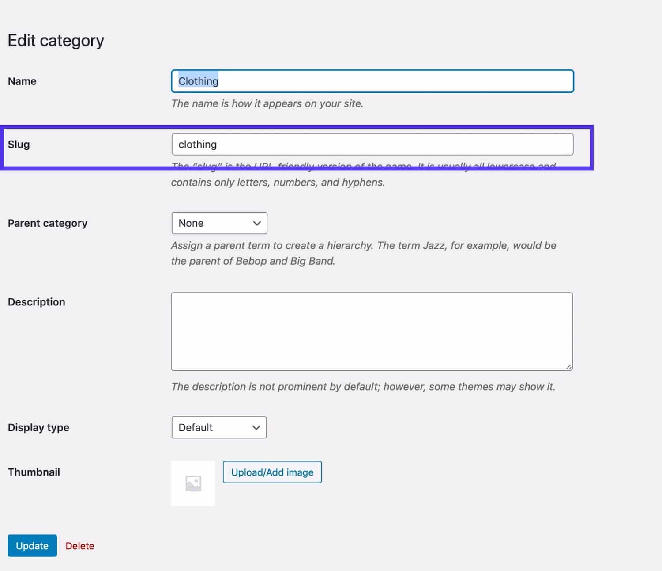Viewport: 662px width, 571px height.
Task: Expand the Display type chevron arrow
Action: click(255, 427)
